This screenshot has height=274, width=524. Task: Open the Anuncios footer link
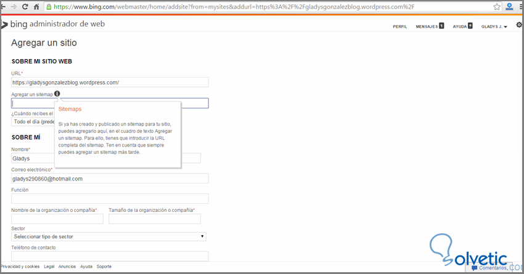67,267
